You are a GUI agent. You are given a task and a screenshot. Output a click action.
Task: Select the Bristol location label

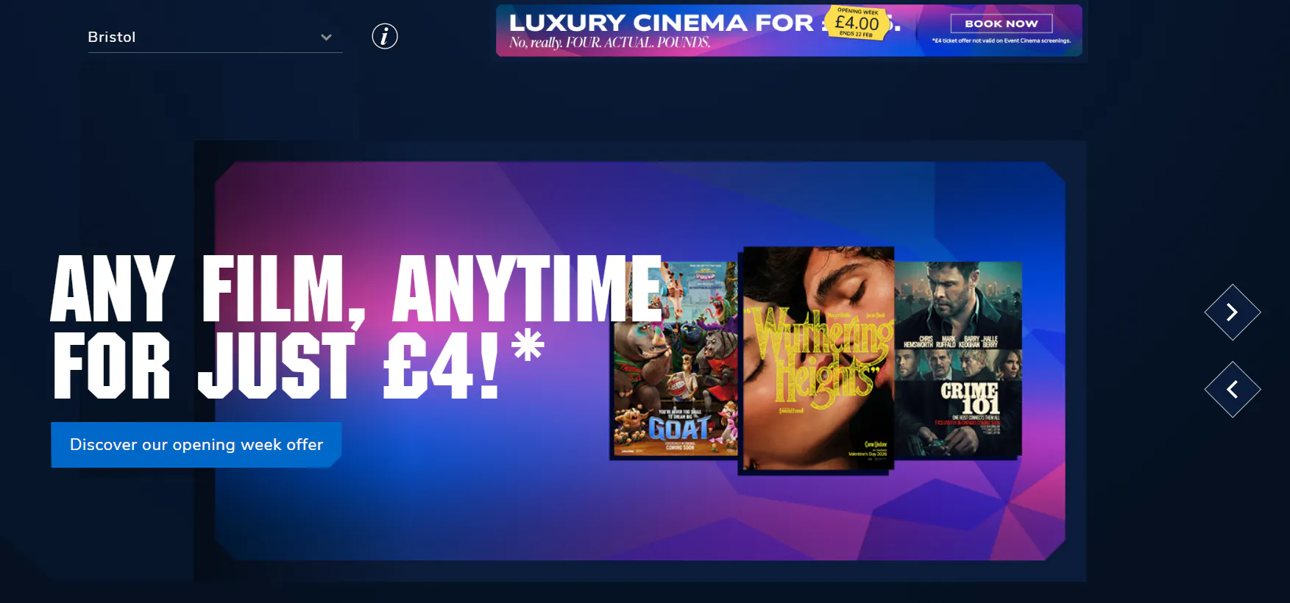tap(112, 37)
